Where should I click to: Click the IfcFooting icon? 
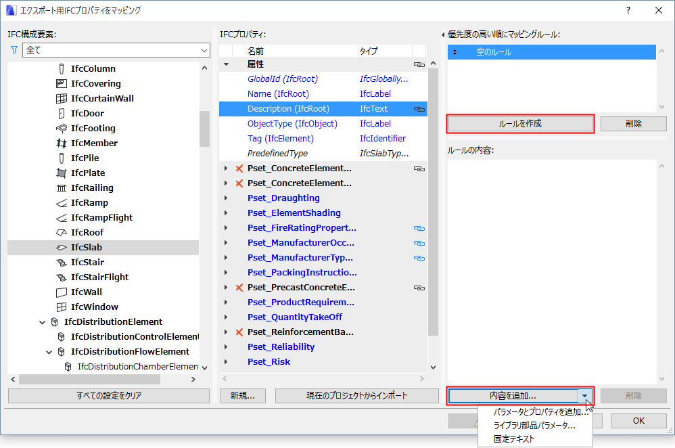pyautogui.click(x=62, y=129)
